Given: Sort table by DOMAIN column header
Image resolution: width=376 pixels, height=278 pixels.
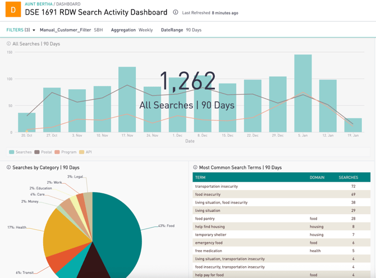Looking at the screenshot, I should (317, 178).
